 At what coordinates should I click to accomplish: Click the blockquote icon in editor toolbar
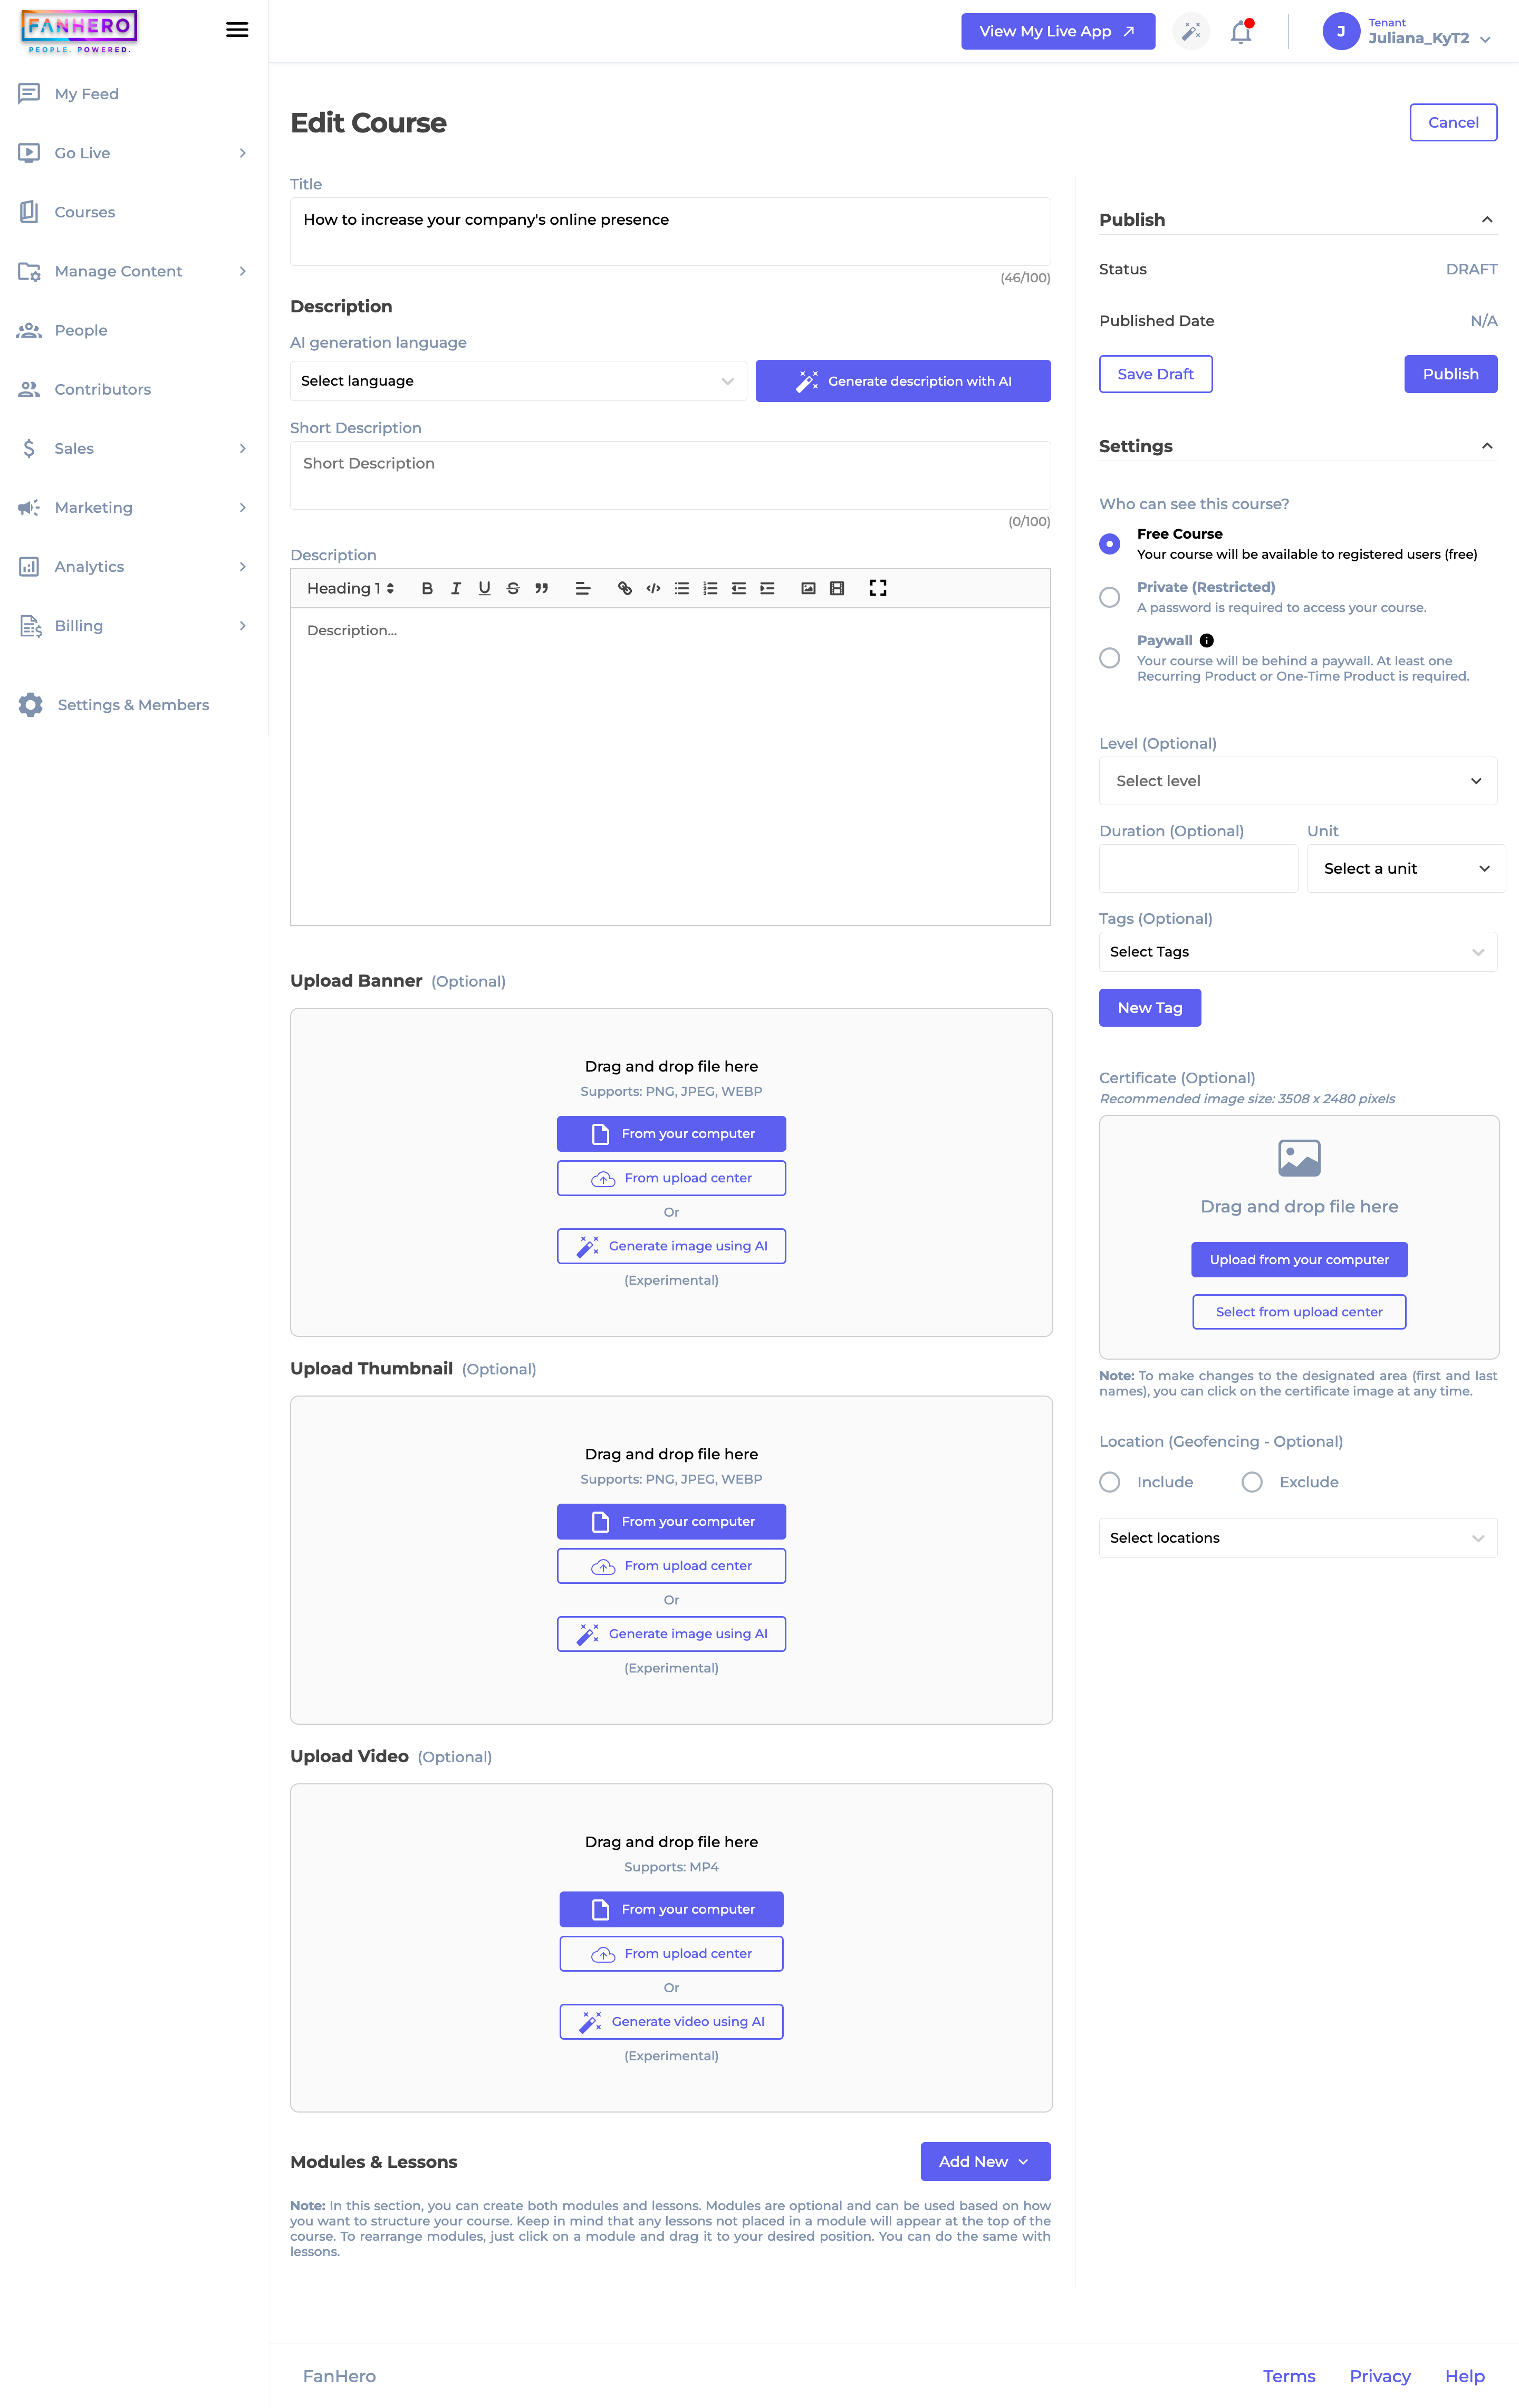click(542, 588)
